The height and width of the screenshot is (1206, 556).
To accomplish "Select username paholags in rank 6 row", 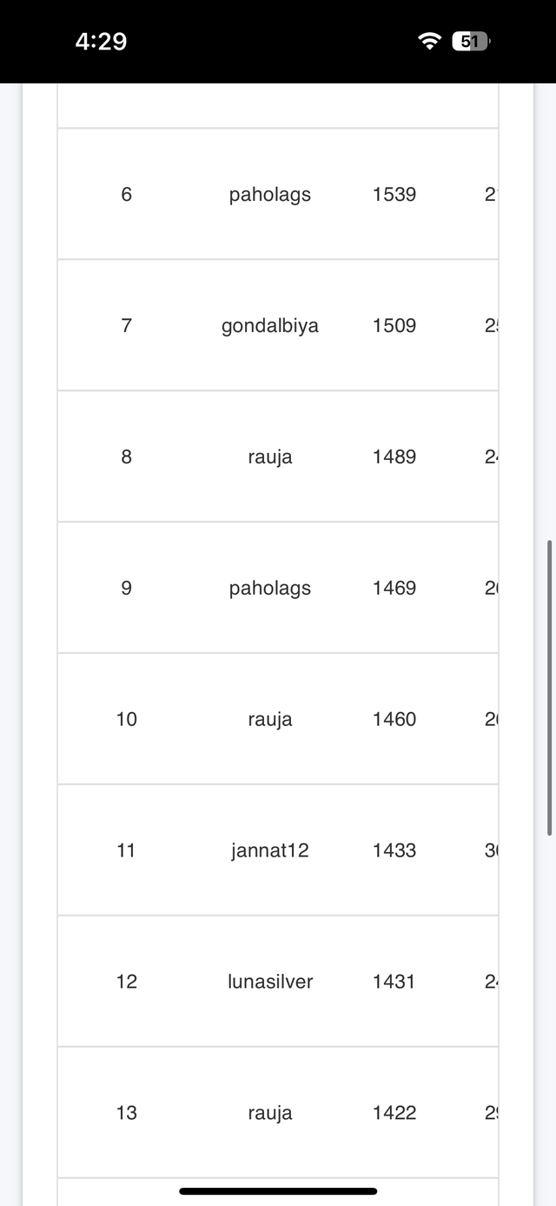I will tap(270, 195).
